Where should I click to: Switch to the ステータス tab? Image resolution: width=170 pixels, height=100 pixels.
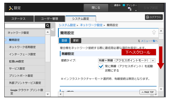pos(19,19)
